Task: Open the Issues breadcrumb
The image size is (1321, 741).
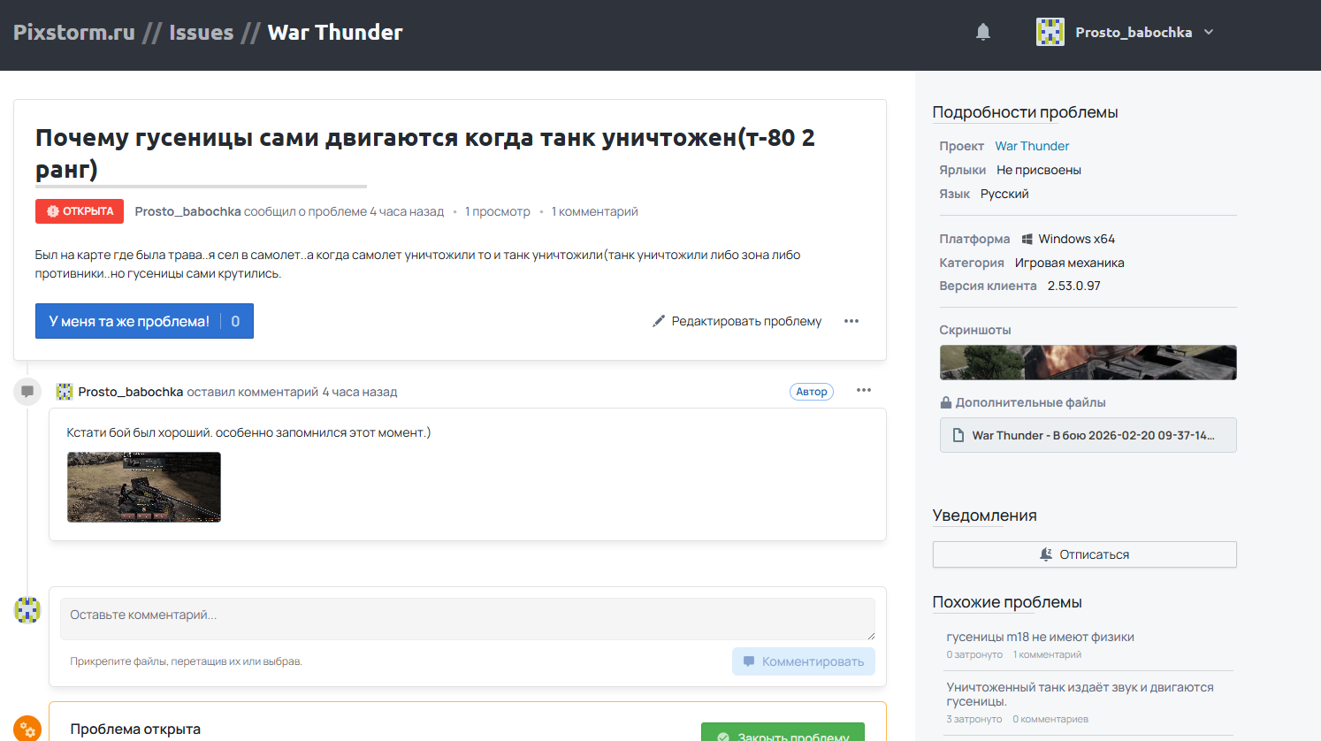Action: (x=202, y=33)
